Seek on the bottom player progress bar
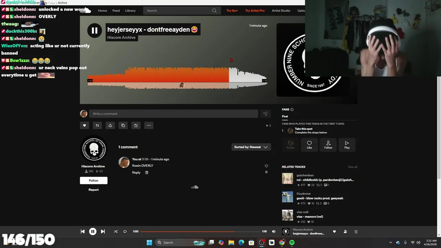 point(200,231)
